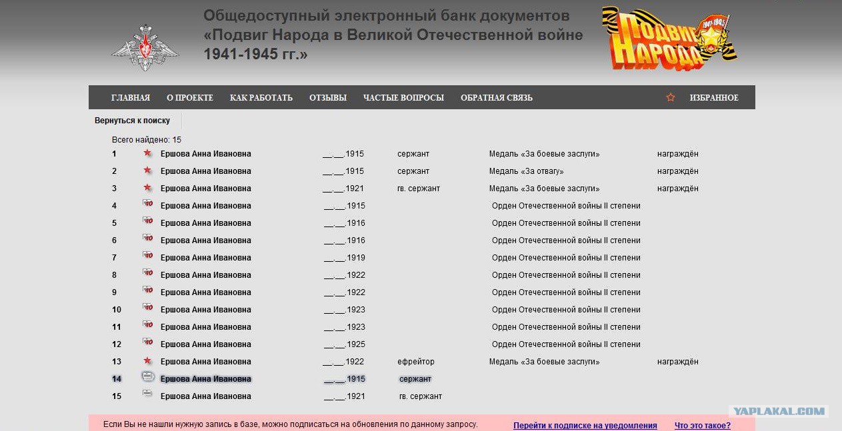
Task: Open the ЧАСТЫЕ ВОПРОСЫ menu item
Action: pyautogui.click(x=403, y=98)
